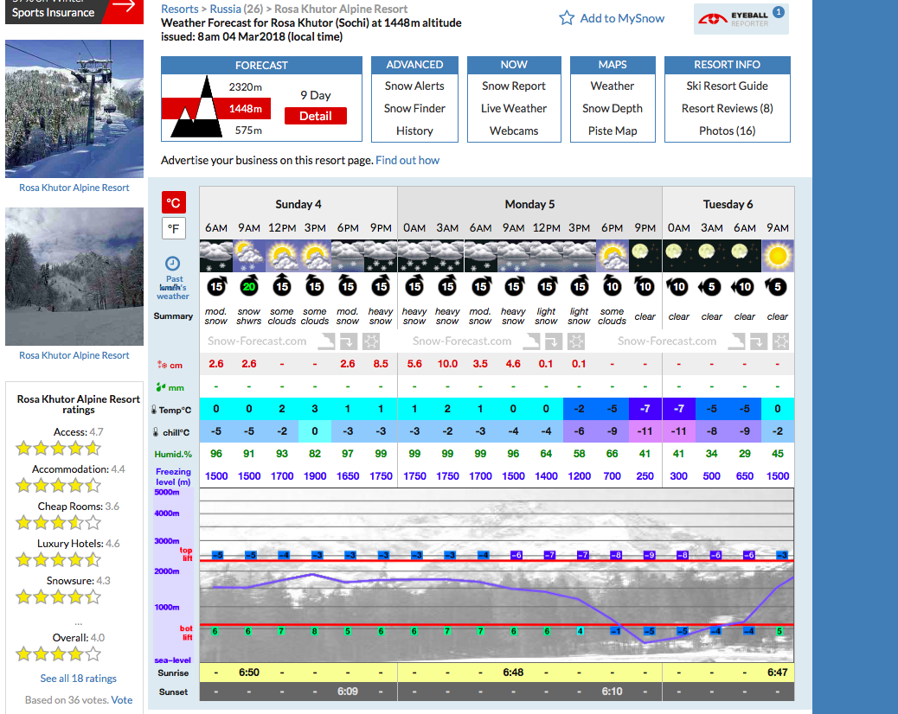Click the Tuesday 3AM wind icon showing 5

click(710, 287)
